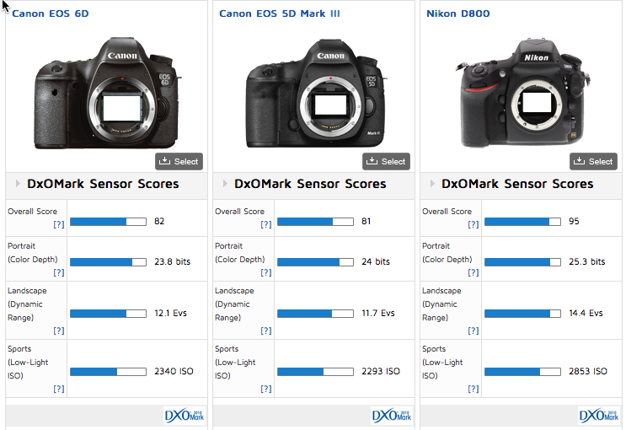Click the 5D Mark III overall score bar
626x430 pixels.
pyautogui.click(x=315, y=222)
